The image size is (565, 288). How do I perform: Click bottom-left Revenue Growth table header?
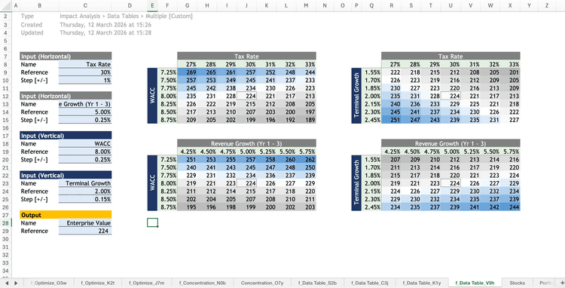[246, 143]
